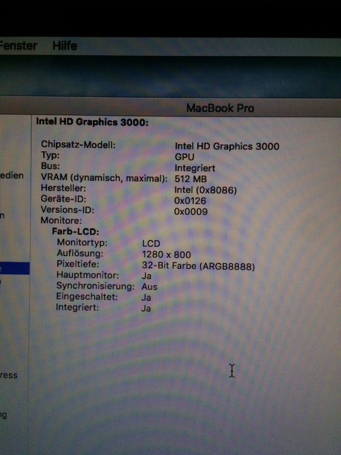Viewport: 341px width, 455px height.
Task: Select the Ja value next to Hauptmonitor
Action: click(146, 276)
